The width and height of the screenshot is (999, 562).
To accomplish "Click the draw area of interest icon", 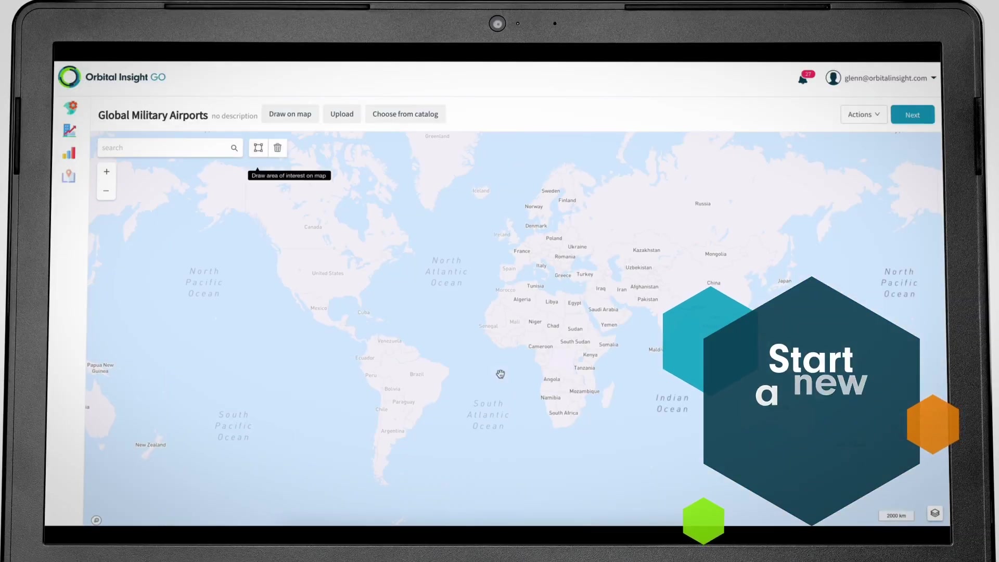I will coord(258,147).
